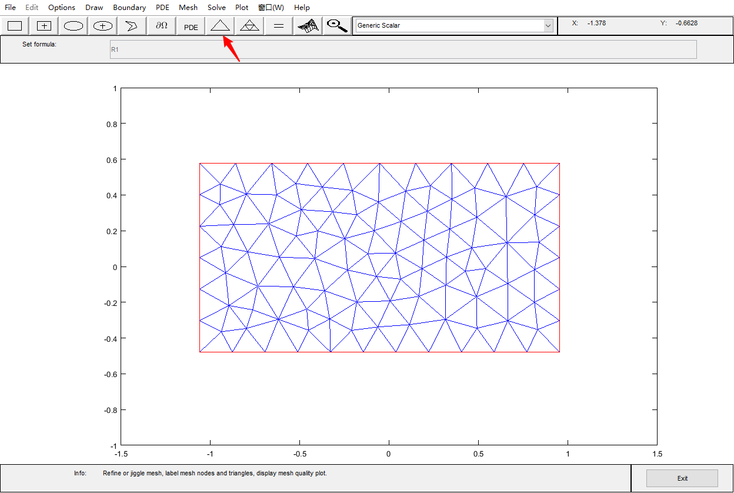
Task: Open the 窗口(W) window menu
Action: coord(271,8)
